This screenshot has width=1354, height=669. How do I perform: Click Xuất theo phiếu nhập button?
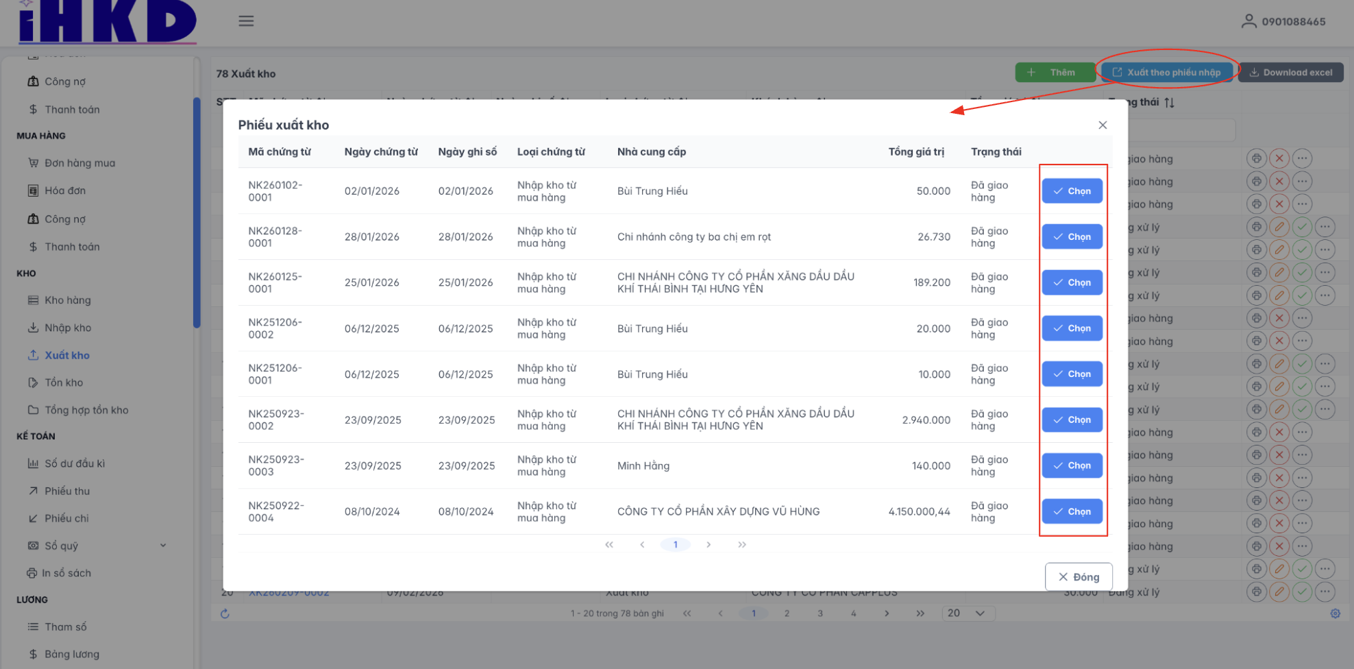click(1167, 73)
